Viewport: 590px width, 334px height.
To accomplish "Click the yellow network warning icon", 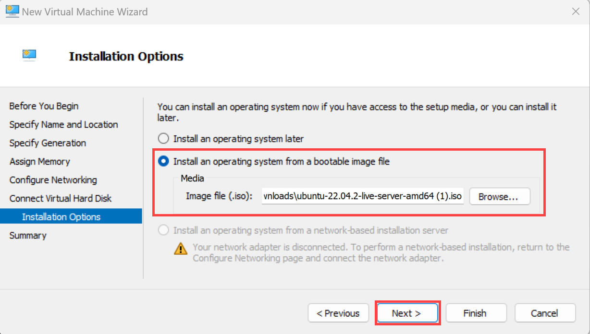I will click(181, 249).
